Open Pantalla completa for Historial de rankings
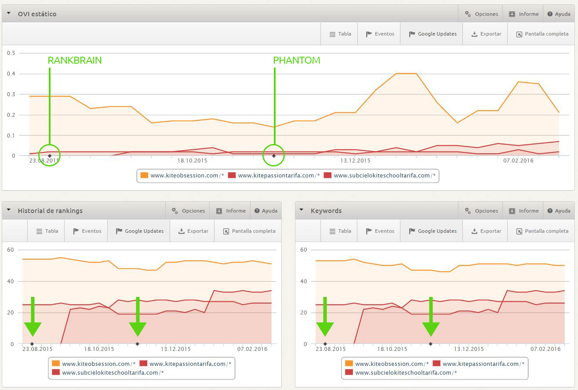This screenshot has height=390, width=578. tap(248, 231)
